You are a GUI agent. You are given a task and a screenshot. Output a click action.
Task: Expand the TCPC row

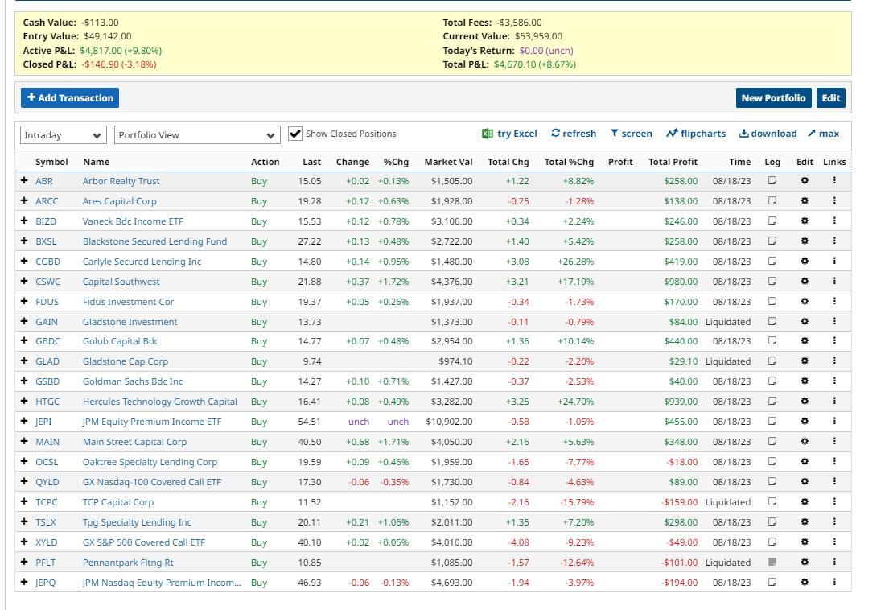(x=24, y=501)
